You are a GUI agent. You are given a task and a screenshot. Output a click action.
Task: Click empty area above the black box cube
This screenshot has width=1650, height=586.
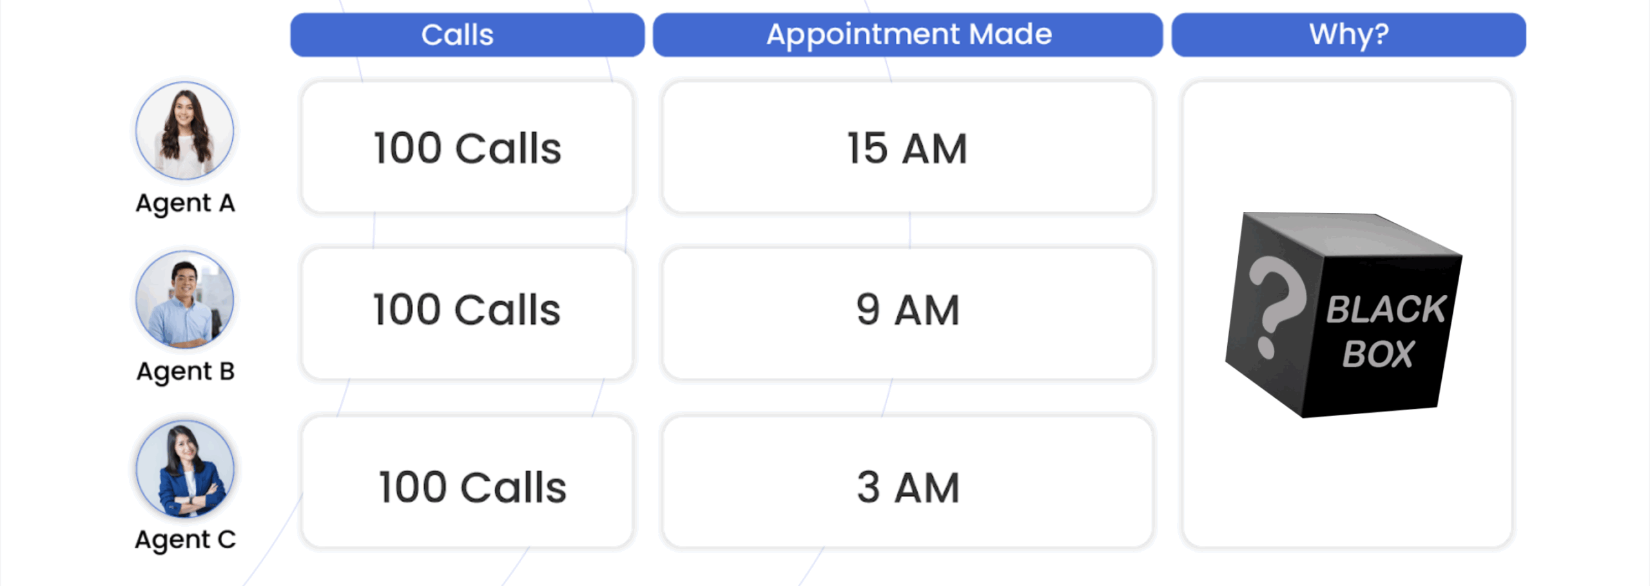1347,145
